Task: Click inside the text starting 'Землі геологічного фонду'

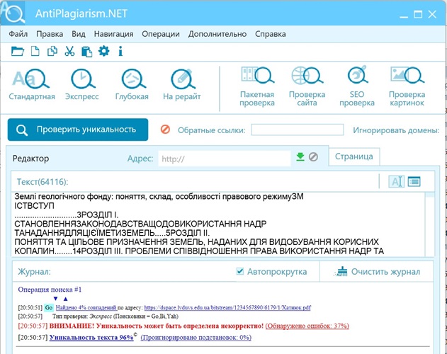Action: (159, 197)
